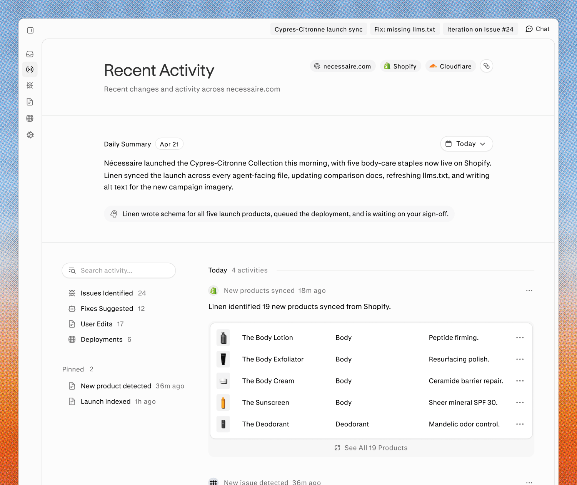Open more options for The Body Lotion
577x485 pixels.
(520, 338)
